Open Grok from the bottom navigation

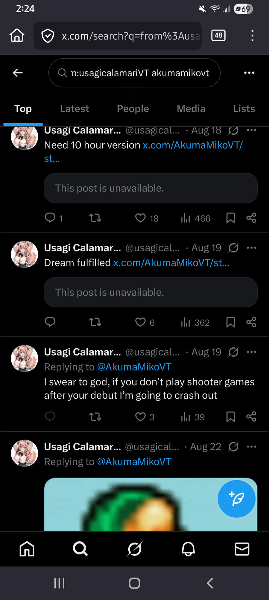134,549
